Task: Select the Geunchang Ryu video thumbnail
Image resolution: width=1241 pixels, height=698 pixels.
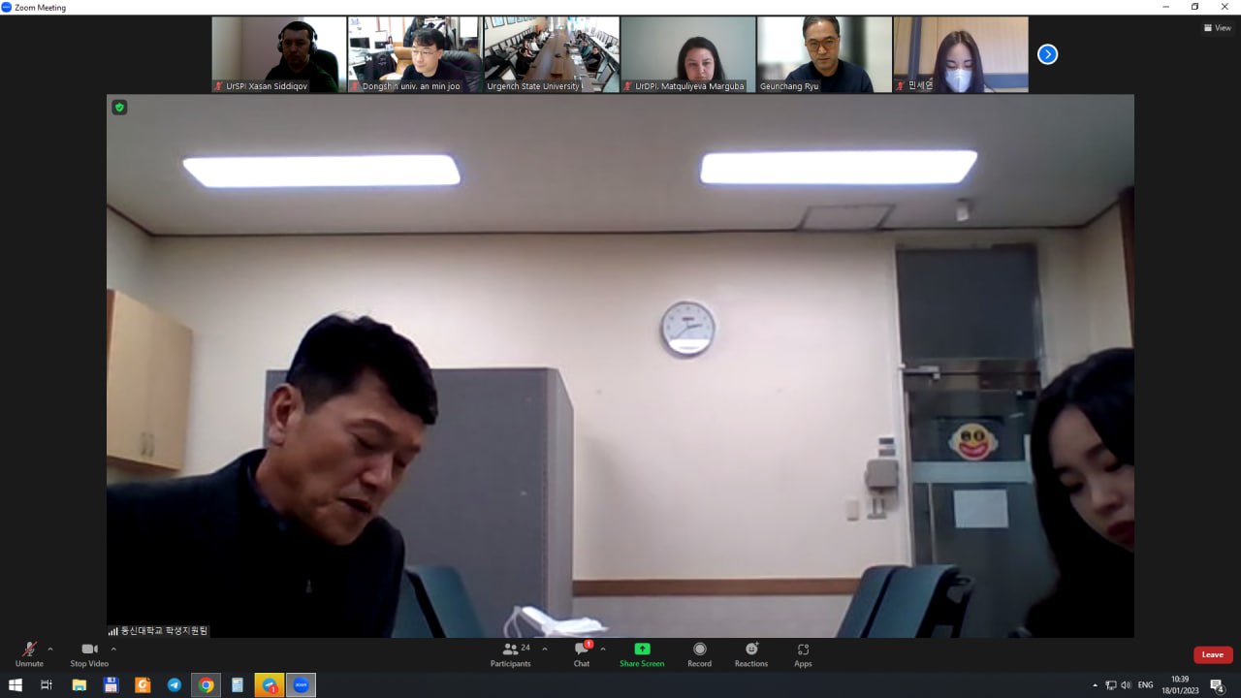Action: point(823,54)
